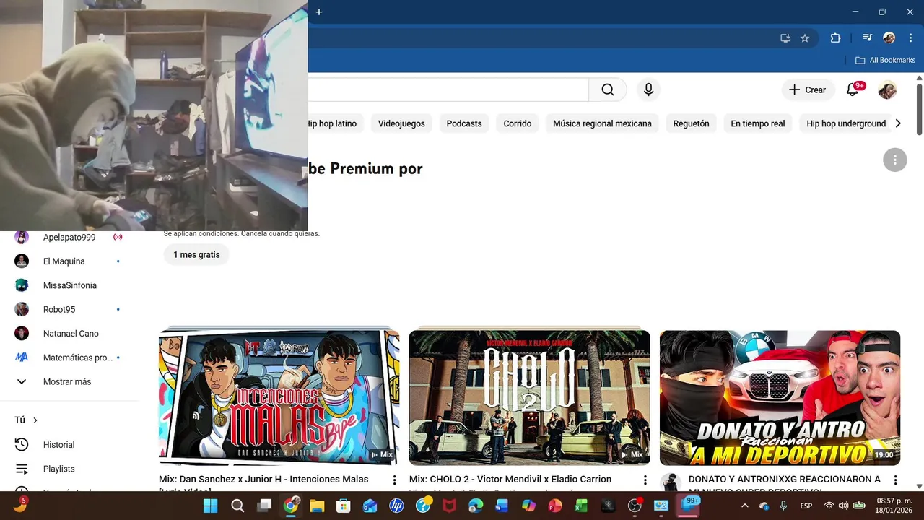Open the Matemáticas pro channel subscription
924x520 pixels.
click(x=69, y=357)
